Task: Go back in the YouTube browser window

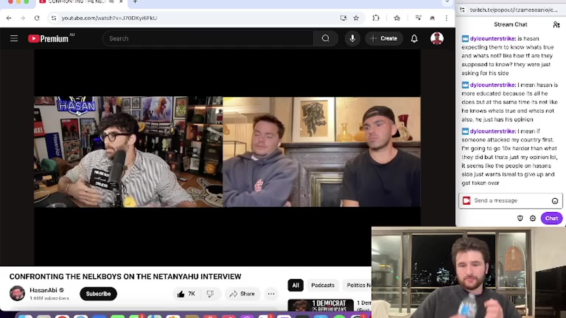Action: pyautogui.click(x=9, y=18)
